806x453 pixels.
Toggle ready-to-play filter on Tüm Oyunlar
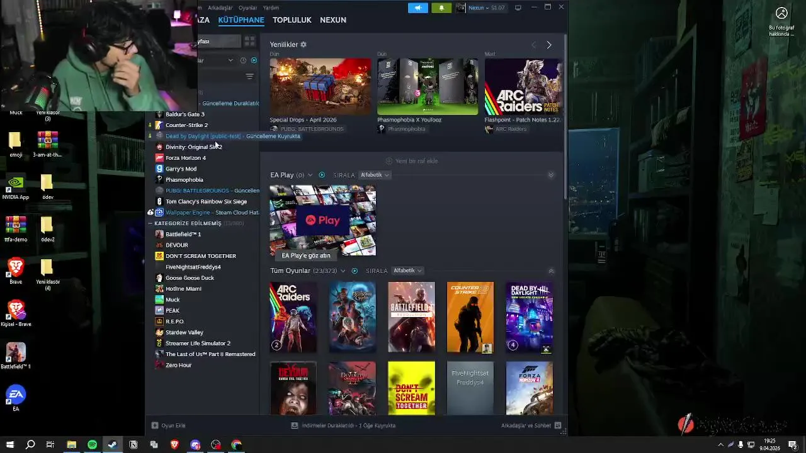355,271
